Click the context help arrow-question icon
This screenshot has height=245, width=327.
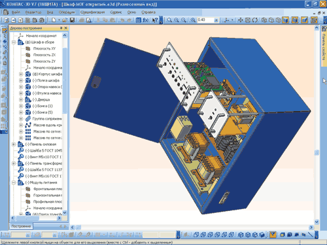(155, 20)
